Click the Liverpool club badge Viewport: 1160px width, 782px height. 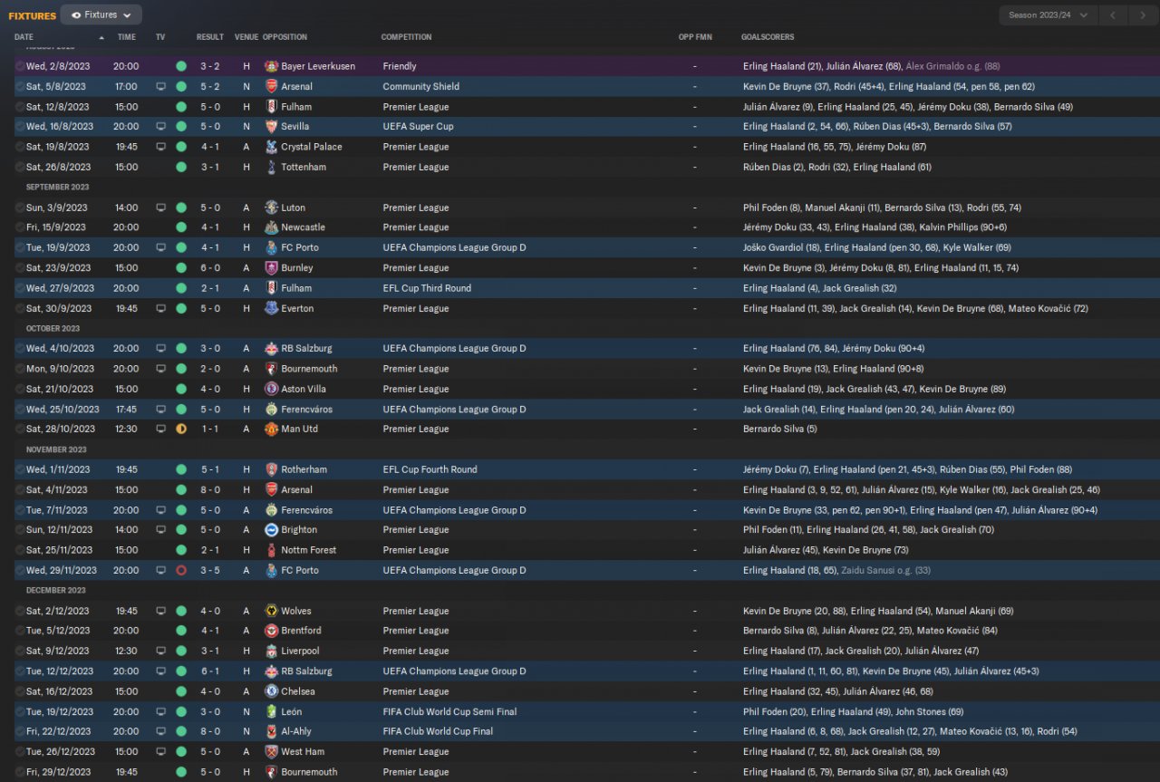[x=271, y=651]
